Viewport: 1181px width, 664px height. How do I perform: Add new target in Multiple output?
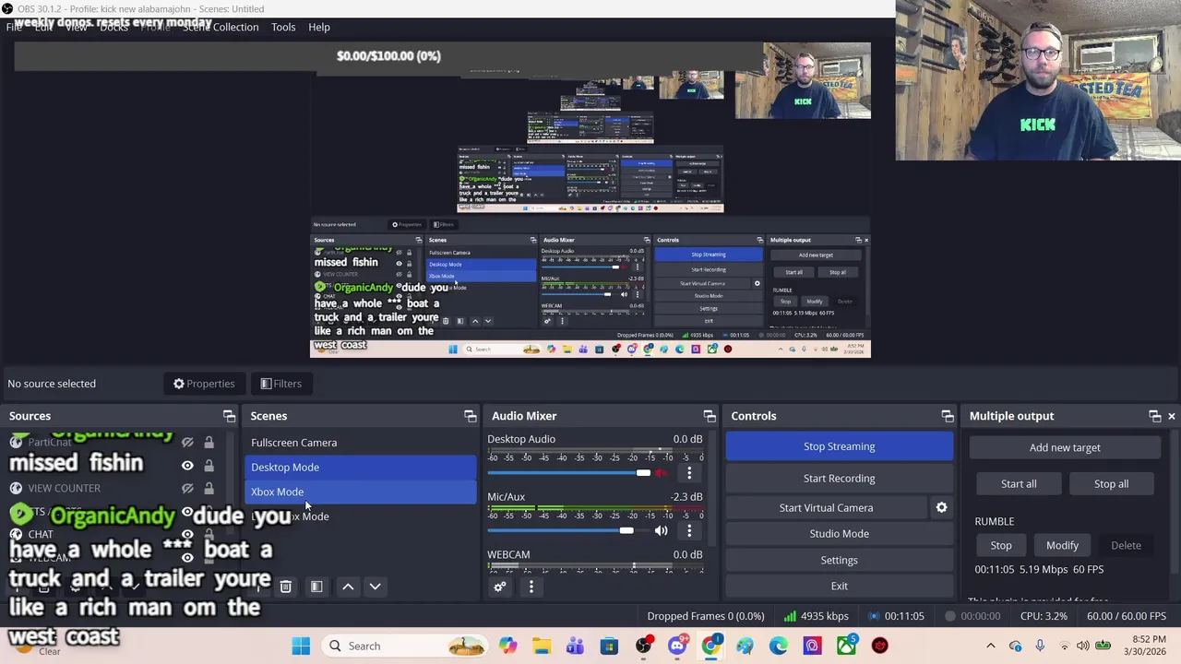(x=1065, y=447)
